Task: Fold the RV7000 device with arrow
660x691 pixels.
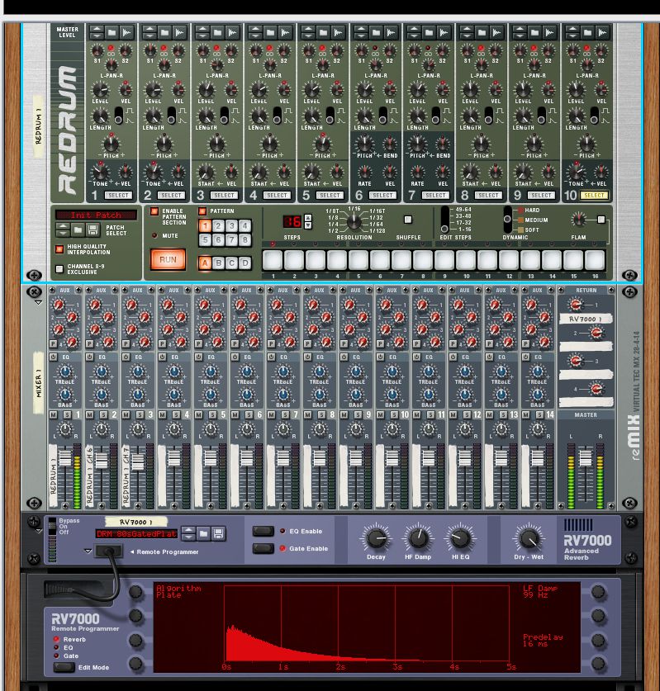Action: [x=38, y=531]
